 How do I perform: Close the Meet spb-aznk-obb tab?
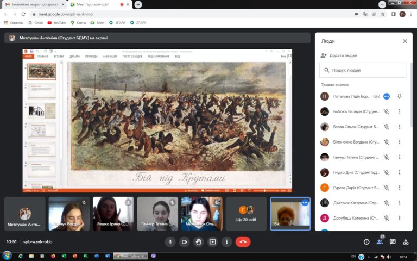128,4
